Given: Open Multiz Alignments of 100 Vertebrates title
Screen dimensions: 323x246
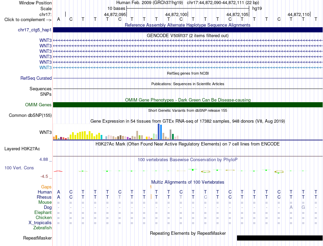Looking at the screenshot, I should 188,182.
